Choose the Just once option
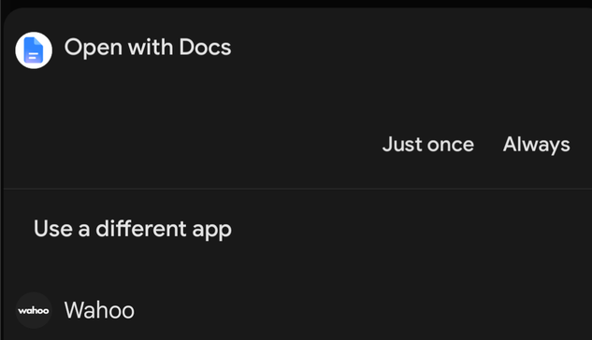 (427, 145)
